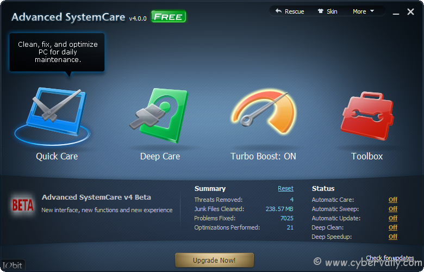Click Check for updates link
Viewport: 424px width, 272px height.
tap(390, 258)
